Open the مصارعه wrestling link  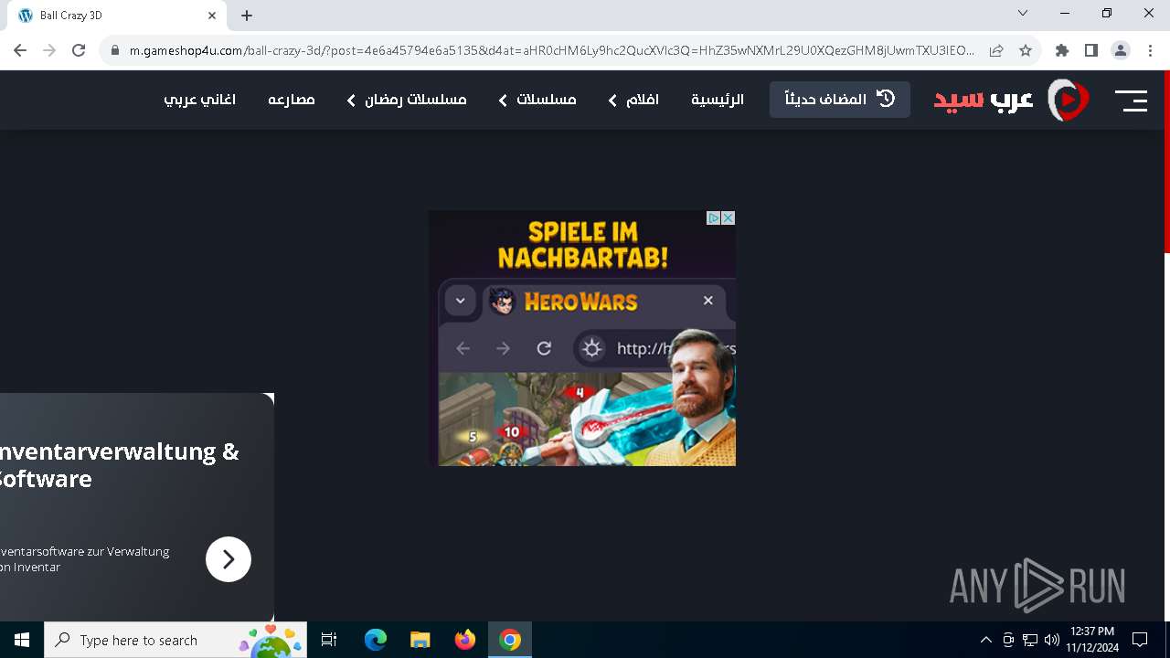pos(292,100)
